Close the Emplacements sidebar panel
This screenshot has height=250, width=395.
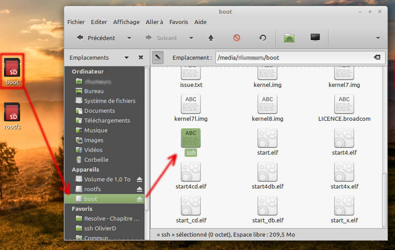coord(141,57)
